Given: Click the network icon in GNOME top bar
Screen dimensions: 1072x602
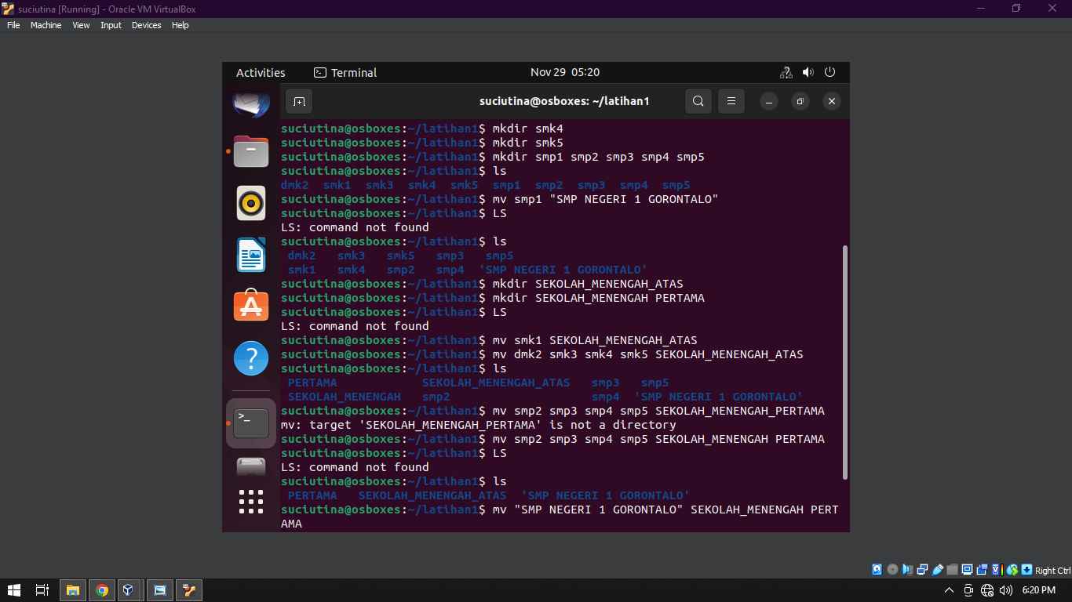Looking at the screenshot, I should 786,72.
